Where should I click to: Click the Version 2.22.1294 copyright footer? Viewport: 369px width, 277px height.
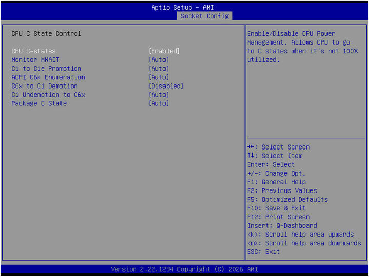pyautogui.click(x=184, y=269)
